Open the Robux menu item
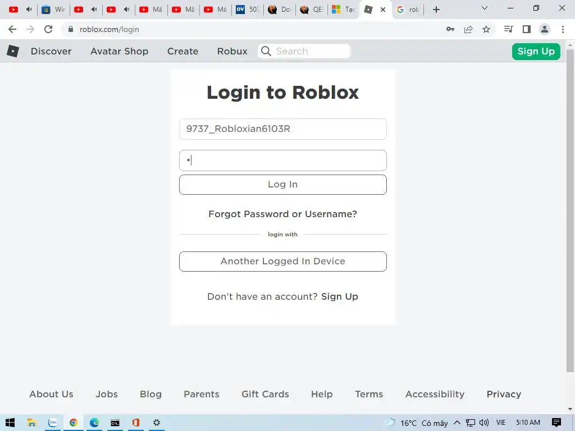Screen dimensions: 575x431 coord(232,51)
